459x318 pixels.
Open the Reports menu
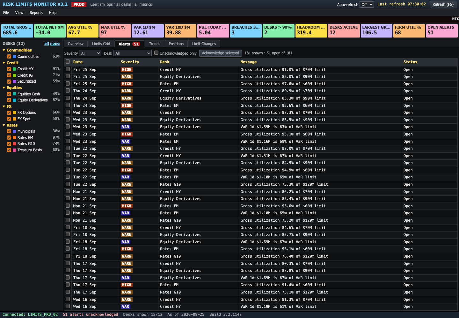coord(36,13)
